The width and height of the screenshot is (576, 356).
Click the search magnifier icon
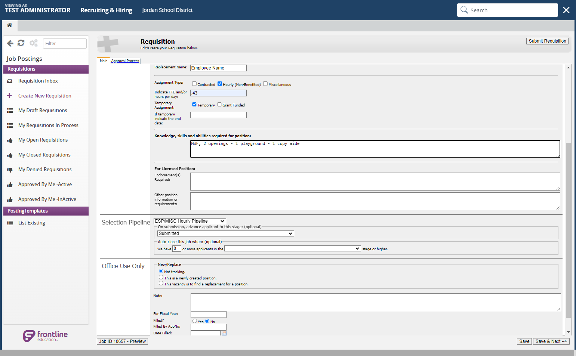pyautogui.click(x=464, y=10)
